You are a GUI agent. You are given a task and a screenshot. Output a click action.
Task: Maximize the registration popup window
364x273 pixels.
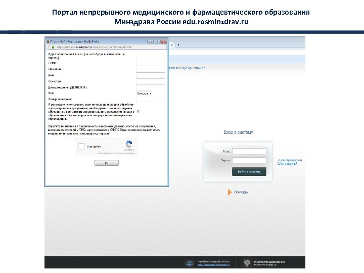click(x=157, y=41)
